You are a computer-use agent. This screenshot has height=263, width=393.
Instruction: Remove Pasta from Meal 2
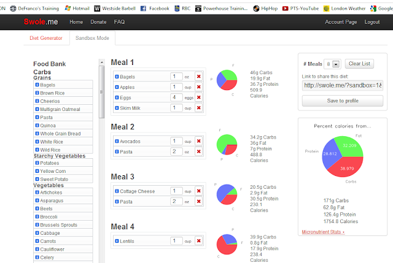(x=199, y=151)
